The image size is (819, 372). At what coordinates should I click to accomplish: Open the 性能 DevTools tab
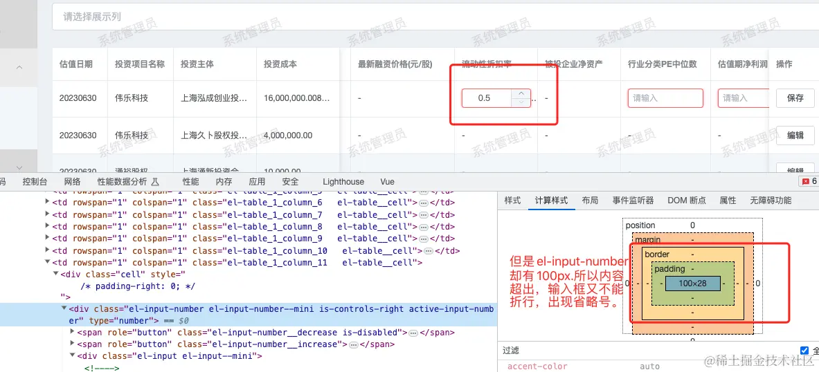[190, 182]
